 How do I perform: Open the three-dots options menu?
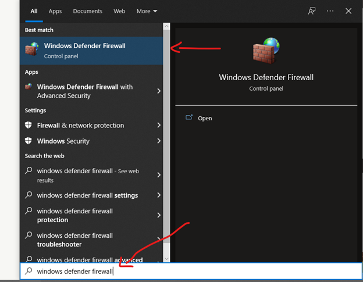[x=330, y=11]
